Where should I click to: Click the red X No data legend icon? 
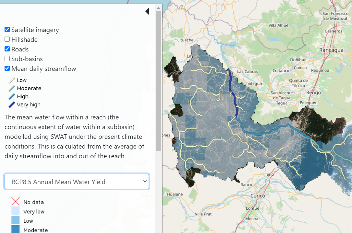click(16, 201)
